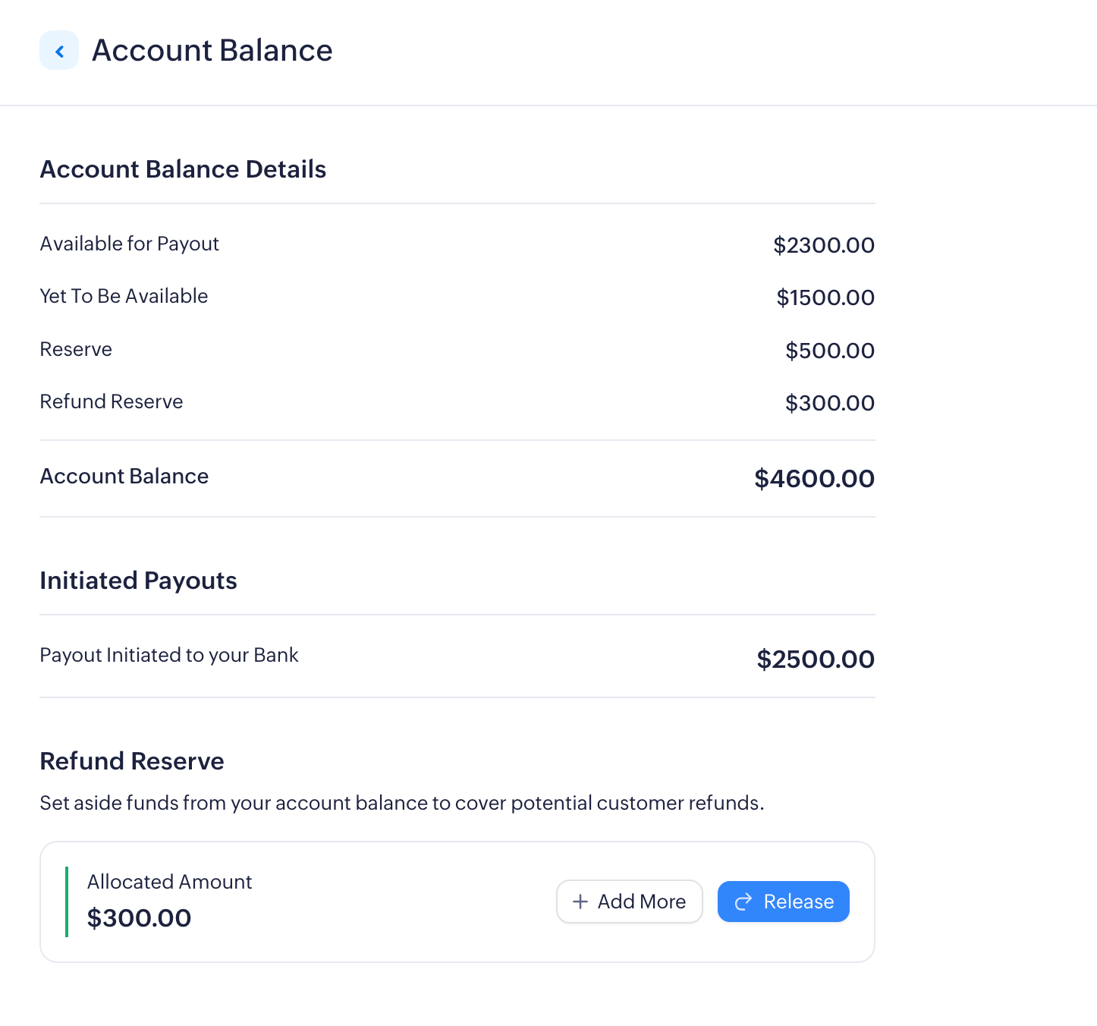Click the Account Balance Details heading
Screen dimensions: 1097x1026
183,169
